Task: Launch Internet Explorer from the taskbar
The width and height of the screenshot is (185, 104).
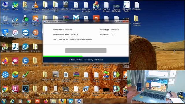Action: click(x=12, y=101)
